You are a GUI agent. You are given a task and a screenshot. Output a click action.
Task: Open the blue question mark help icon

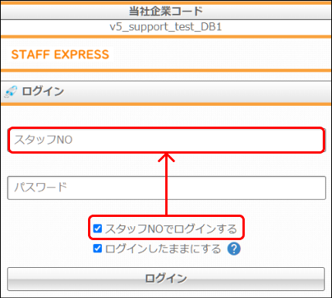[234, 249]
